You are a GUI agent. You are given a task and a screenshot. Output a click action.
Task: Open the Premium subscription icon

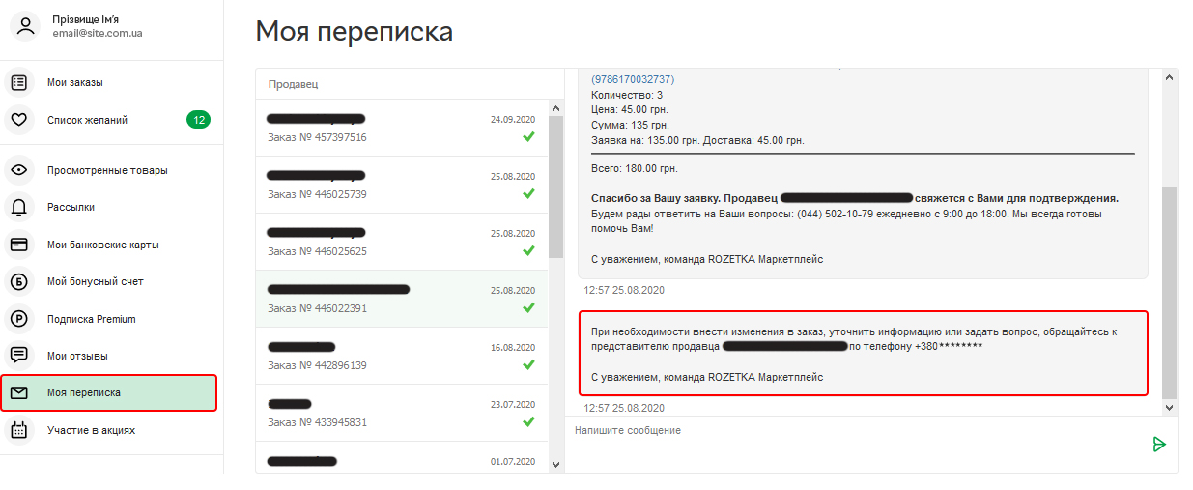click(18, 319)
